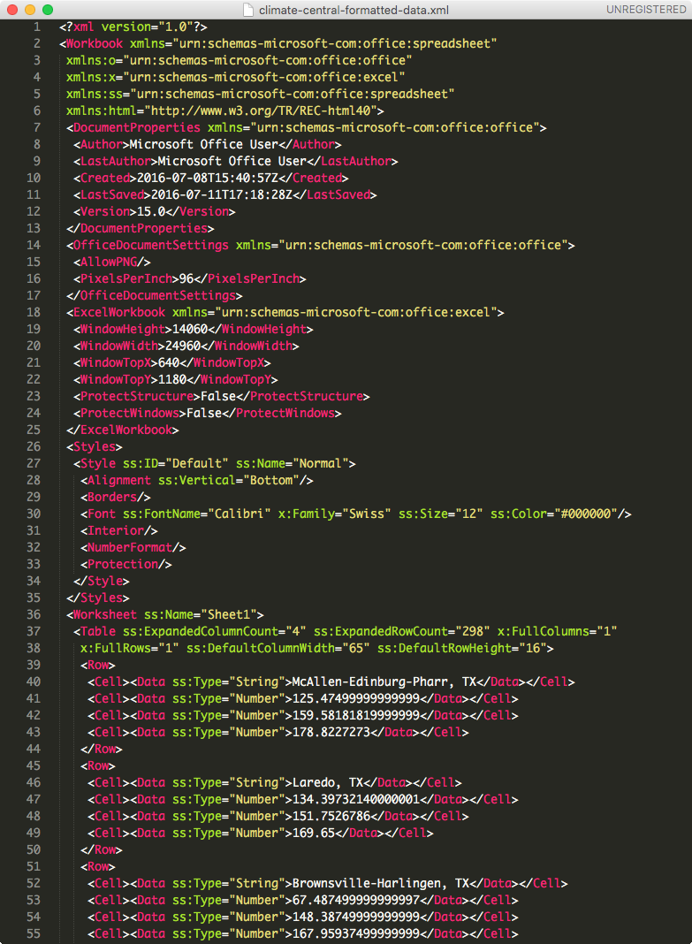Click the False value in ProtectStructure
This screenshot has width=692, height=944.
[x=217, y=397]
